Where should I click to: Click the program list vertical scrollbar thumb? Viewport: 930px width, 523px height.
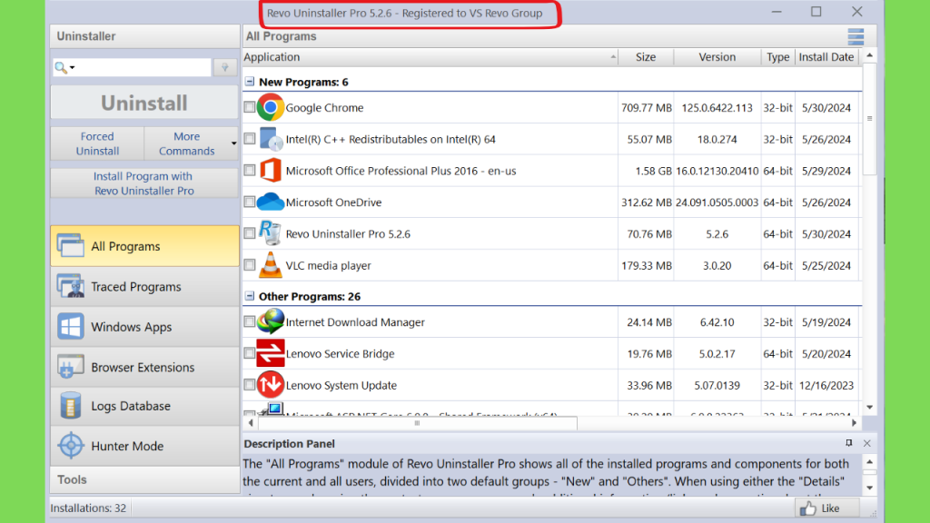point(869,119)
